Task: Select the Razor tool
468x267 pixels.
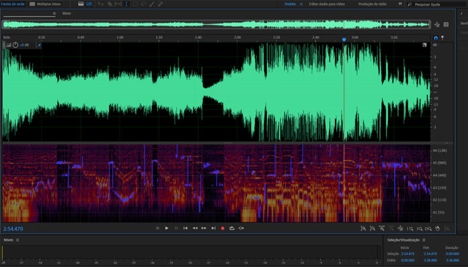Action: pyautogui.click(x=110, y=4)
